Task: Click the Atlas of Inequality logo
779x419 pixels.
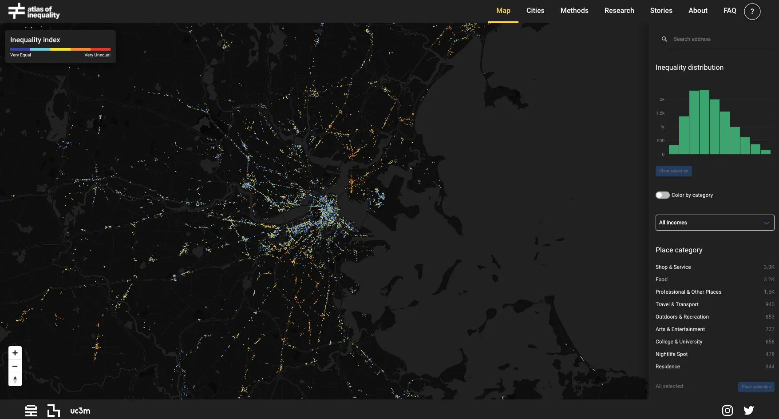Action: tap(34, 11)
